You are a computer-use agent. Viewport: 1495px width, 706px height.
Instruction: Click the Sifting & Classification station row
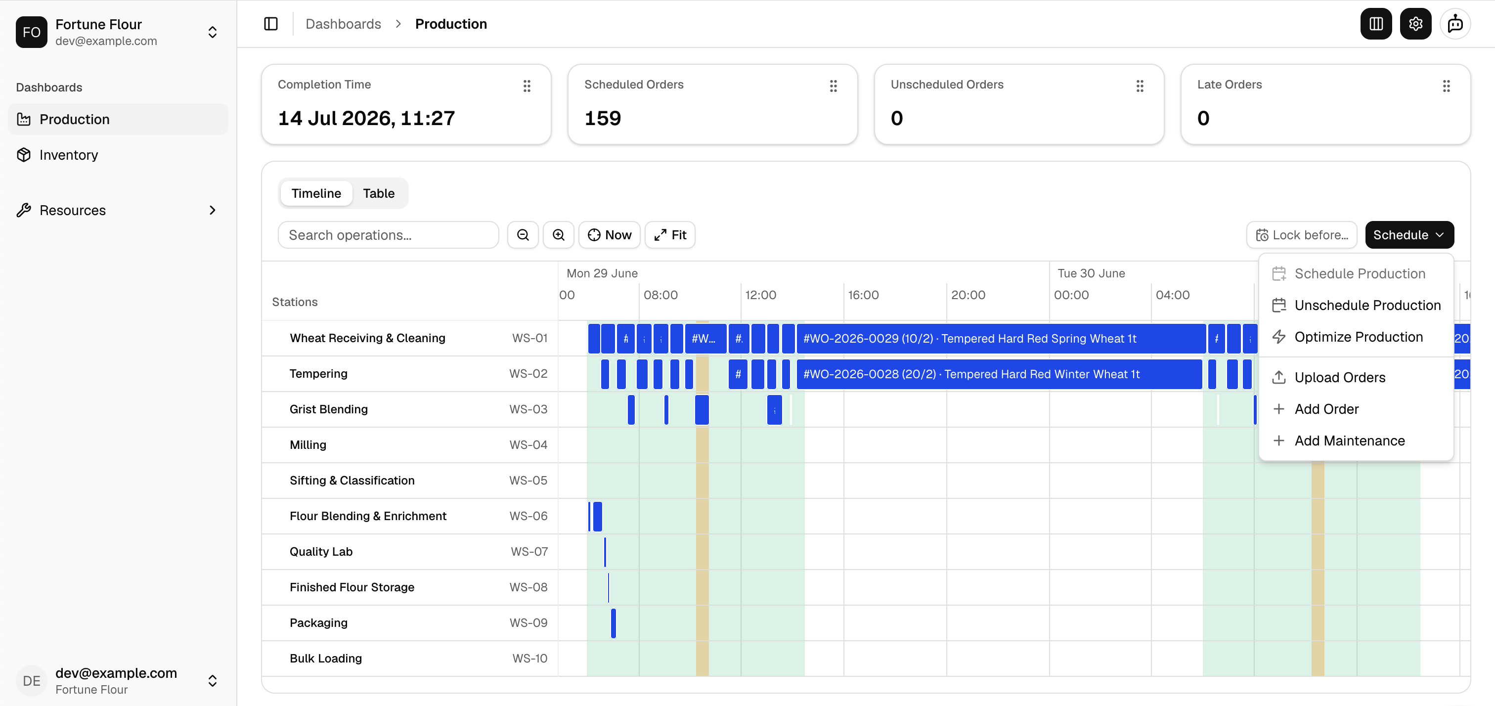(x=410, y=481)
